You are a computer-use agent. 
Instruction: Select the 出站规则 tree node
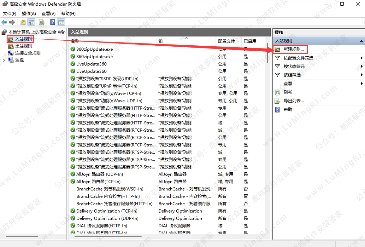(24, 46)
